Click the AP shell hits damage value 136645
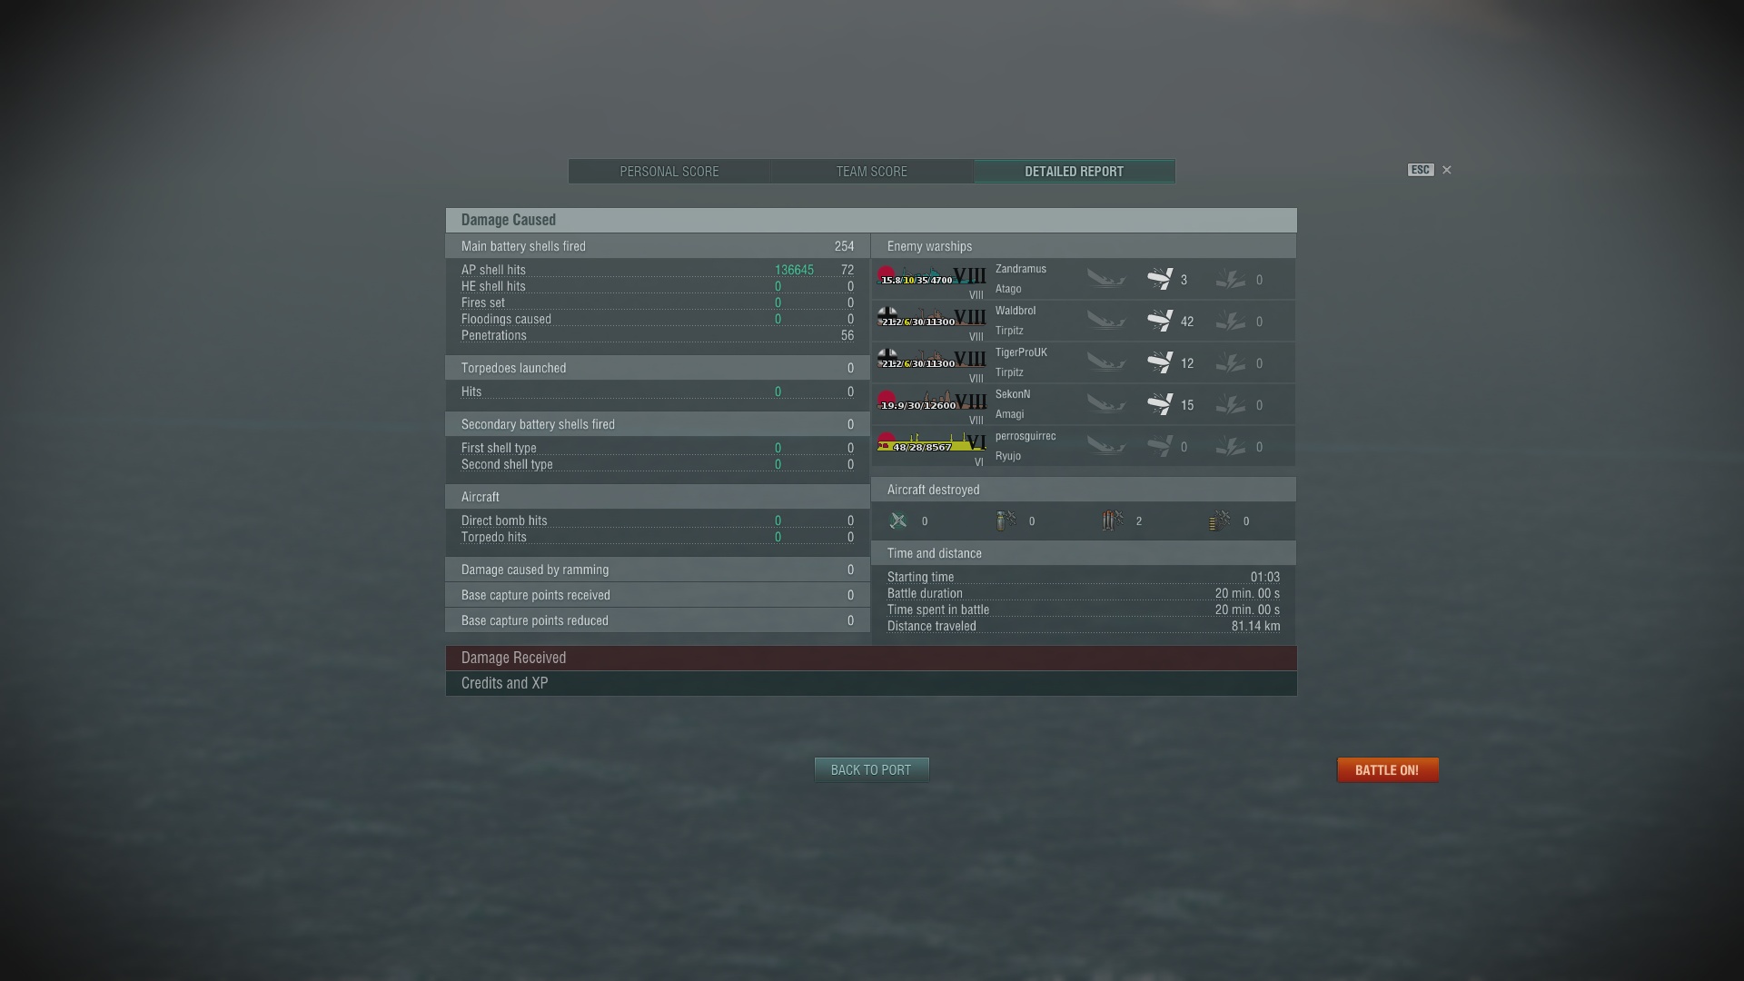Viewport: 1744px width, 981px height. (794, 271)
